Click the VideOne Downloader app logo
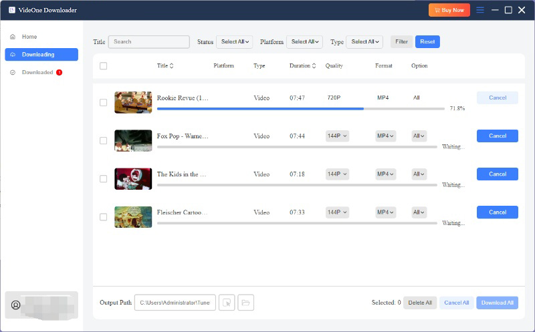 click(x=12, y=10)
